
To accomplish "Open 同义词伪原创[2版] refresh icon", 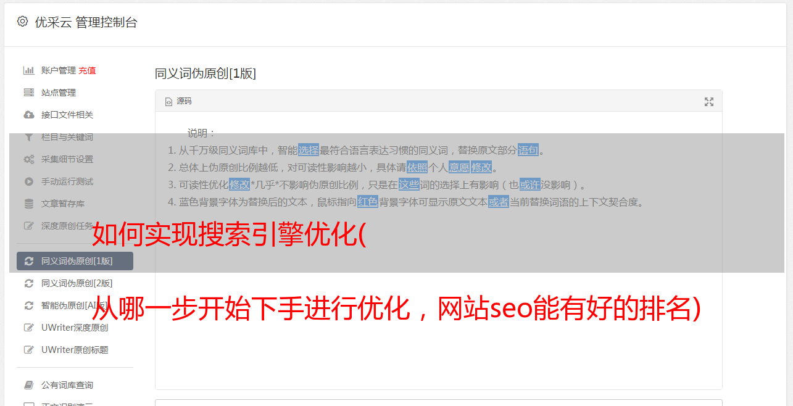I will pos(28,283).
